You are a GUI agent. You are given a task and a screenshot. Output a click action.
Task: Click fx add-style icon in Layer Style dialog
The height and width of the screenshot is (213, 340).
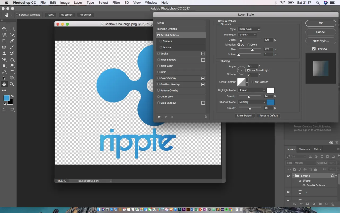click(x=159, y=117)
